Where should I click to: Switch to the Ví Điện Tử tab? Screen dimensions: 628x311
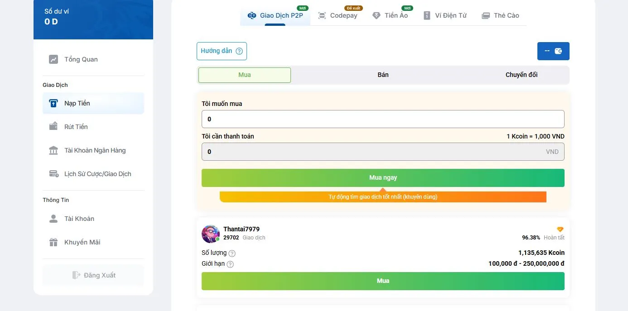tap(445, 16)
